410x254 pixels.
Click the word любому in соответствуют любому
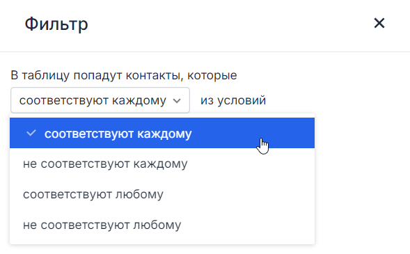pos(140,194)
